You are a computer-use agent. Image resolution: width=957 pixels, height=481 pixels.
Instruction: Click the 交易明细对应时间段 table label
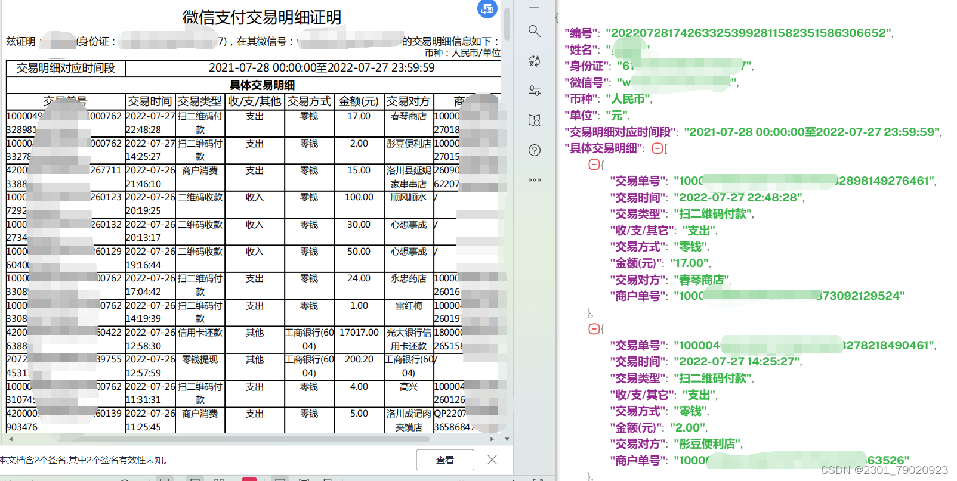66,68
